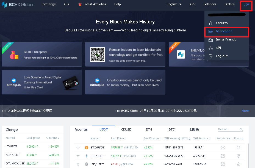
Task: Select API from the account menu
Action: coord(227,48)
